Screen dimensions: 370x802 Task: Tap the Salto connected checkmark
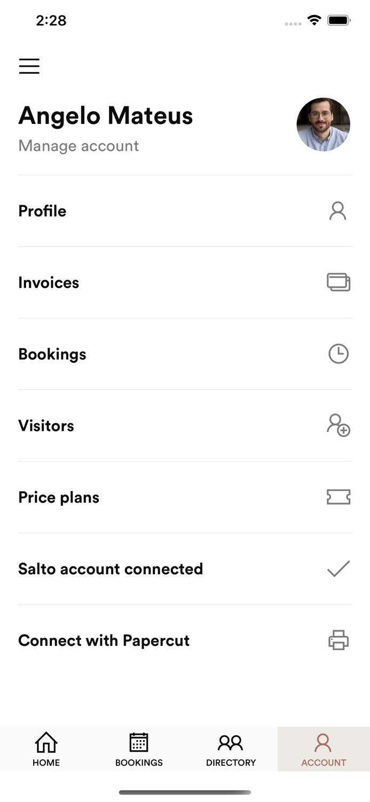[x=338, y=569]
